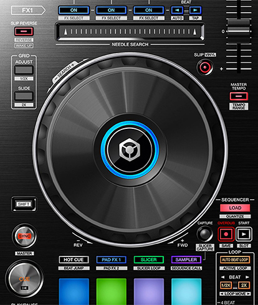Image resolution: width=258 pixels, height=305 pixels.
Task: Click the Beat right arrow button
Action: [x=195, y=10]
